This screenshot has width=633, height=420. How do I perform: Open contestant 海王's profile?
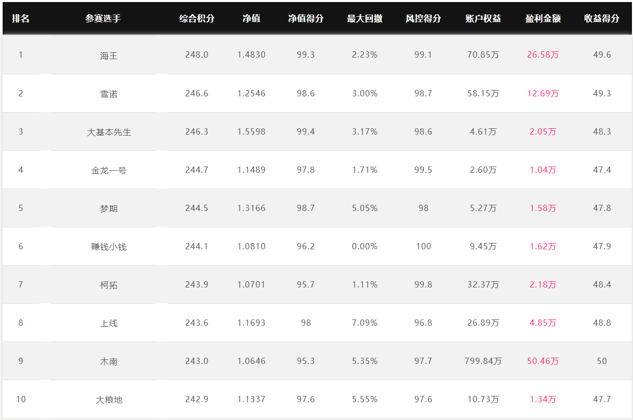pyautogui.click(x=109, y=56)
